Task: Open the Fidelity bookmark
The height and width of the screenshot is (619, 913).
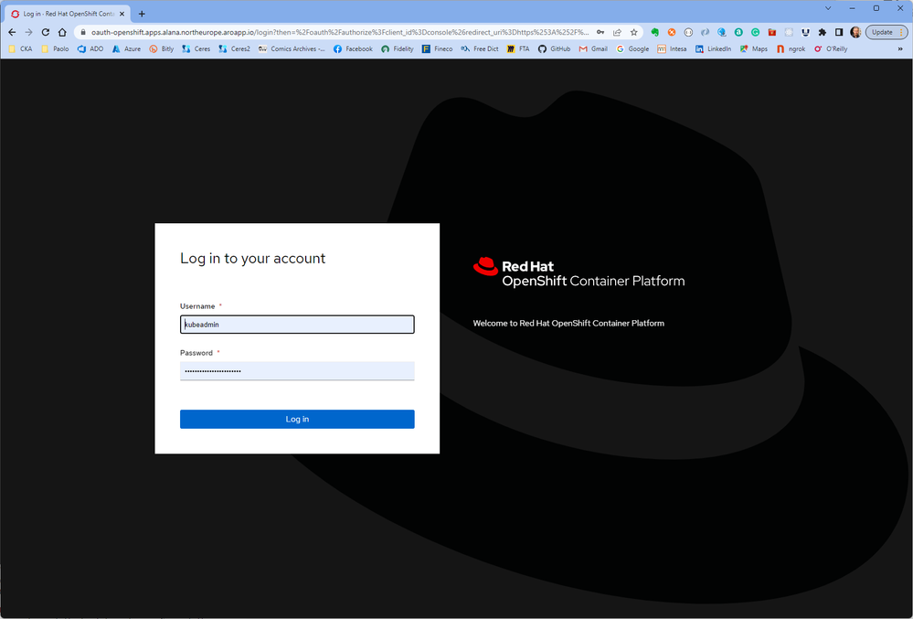Action: [398, 48]
